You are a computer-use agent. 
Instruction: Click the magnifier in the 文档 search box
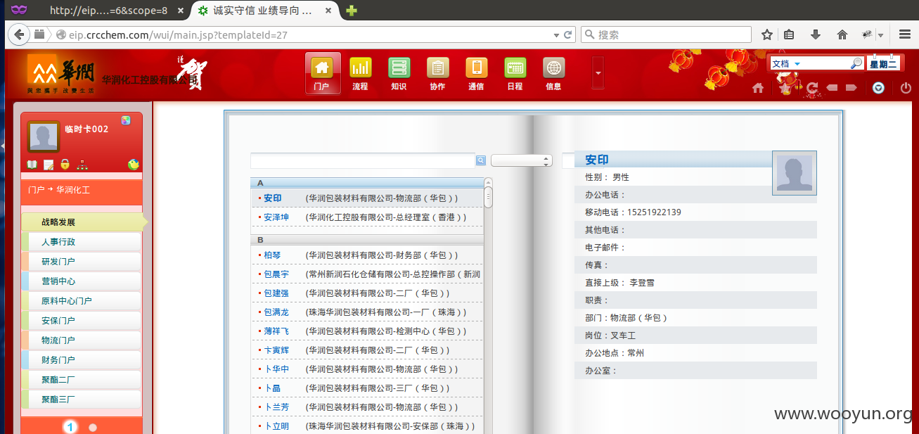pyautogui.click(x=856, y=63)
